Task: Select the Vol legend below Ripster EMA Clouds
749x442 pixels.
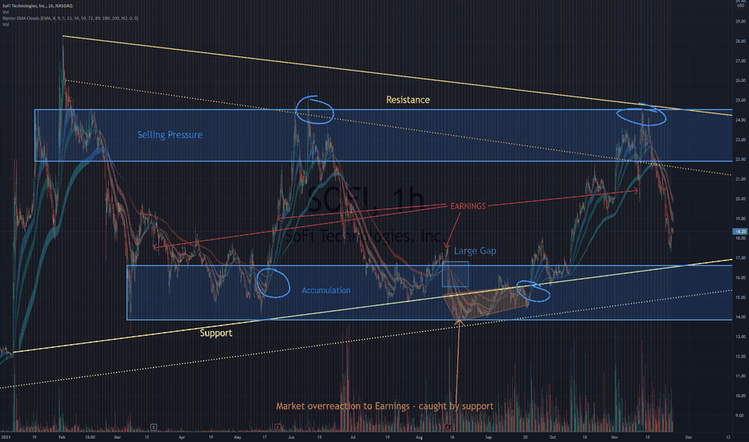Action: pos(6,24)
